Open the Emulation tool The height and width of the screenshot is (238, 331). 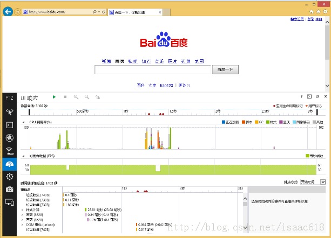pyautogui.click(x=10, y=202)
